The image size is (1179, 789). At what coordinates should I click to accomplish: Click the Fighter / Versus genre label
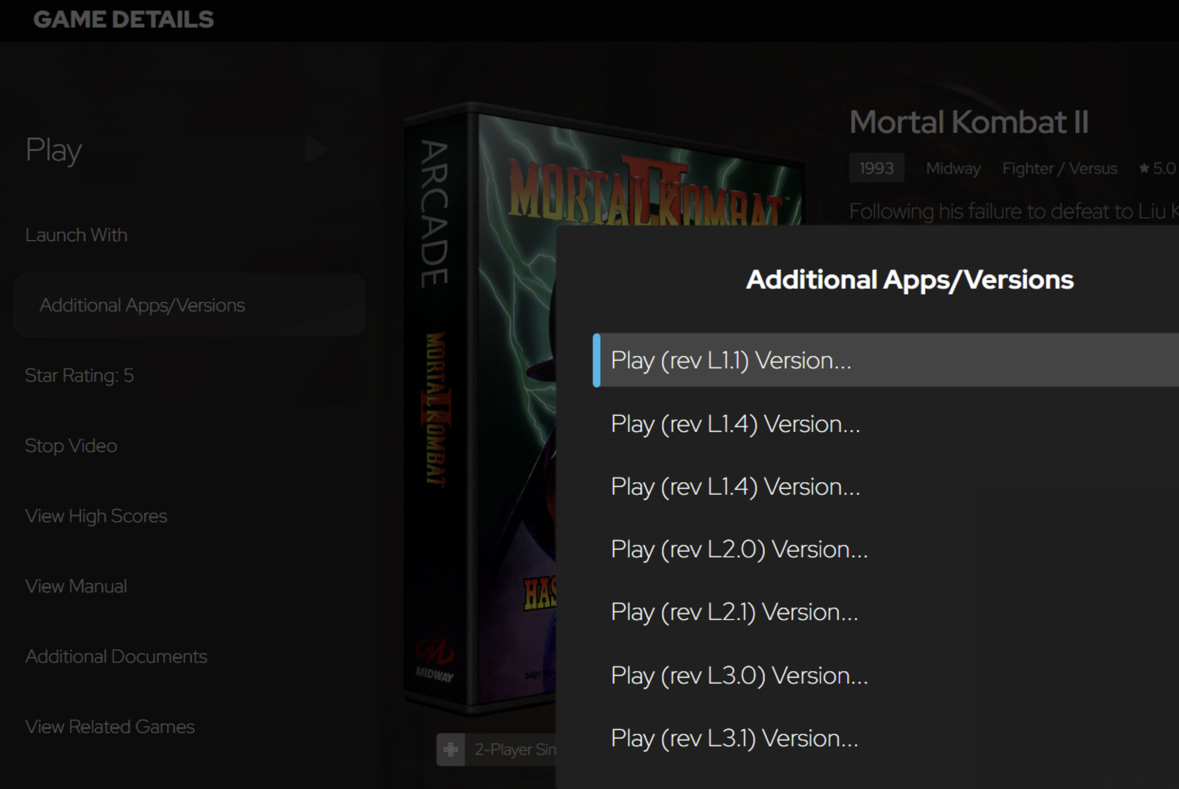1060,168
